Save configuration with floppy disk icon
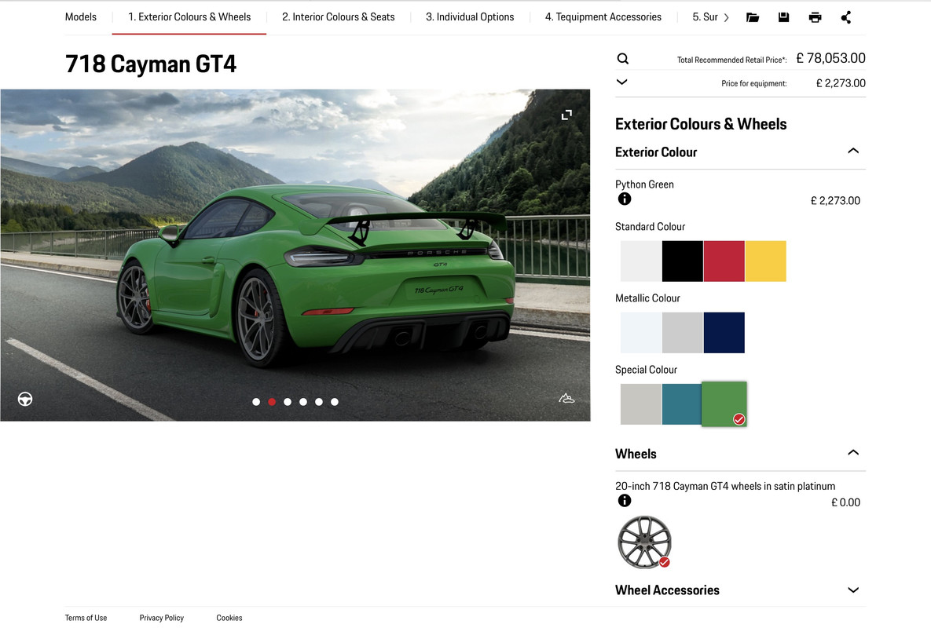Viewport: 931px width, 628px height. [x=784, y=17]
